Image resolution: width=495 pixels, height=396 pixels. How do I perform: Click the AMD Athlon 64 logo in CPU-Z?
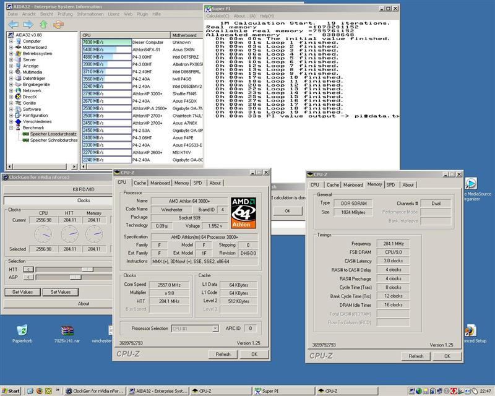(243, 213)
